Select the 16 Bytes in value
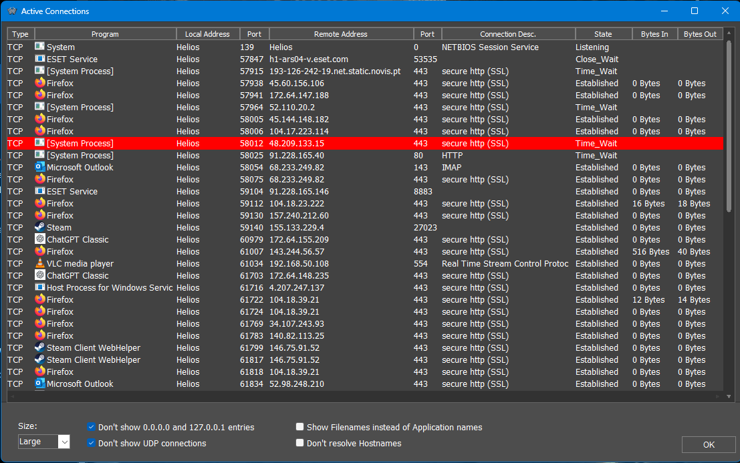The width and height of the screenshot is (740, 463). (x=648, y=204)
